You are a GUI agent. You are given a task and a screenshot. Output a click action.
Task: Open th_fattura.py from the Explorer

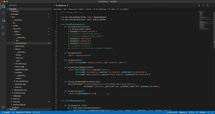point(21,64)
